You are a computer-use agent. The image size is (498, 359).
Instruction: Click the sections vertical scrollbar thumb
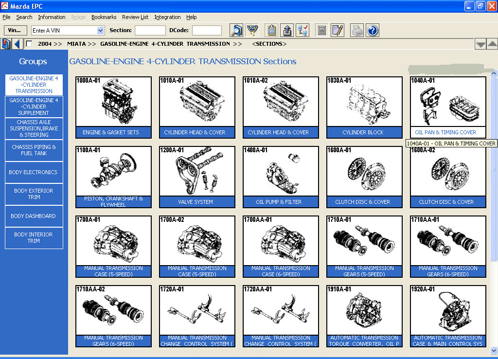(494, 169)
